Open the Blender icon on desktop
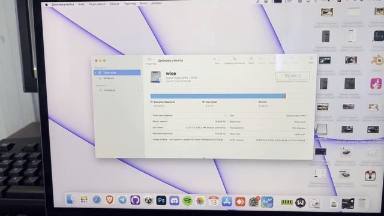 pyautogui.click(x=377, y=61)
